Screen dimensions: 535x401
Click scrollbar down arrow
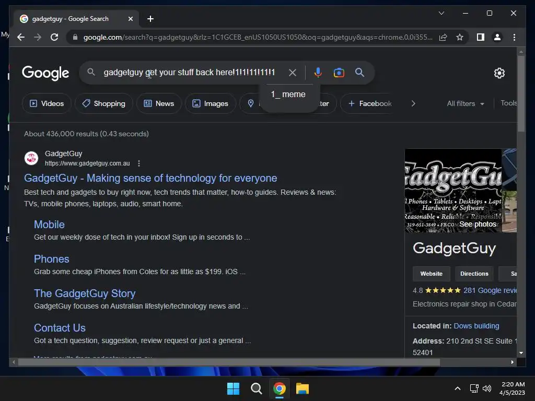tap(521, 353)
